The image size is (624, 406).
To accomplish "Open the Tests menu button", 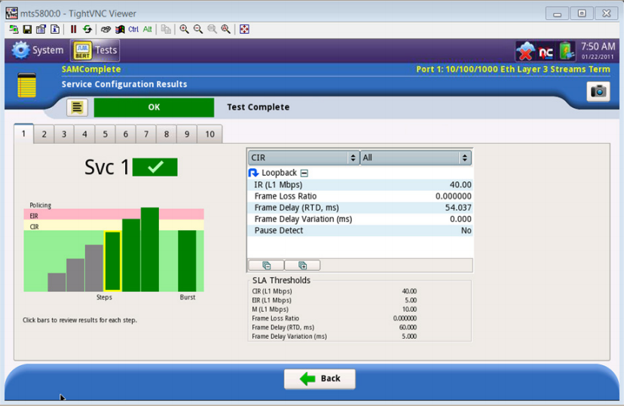I will (96, 51).
